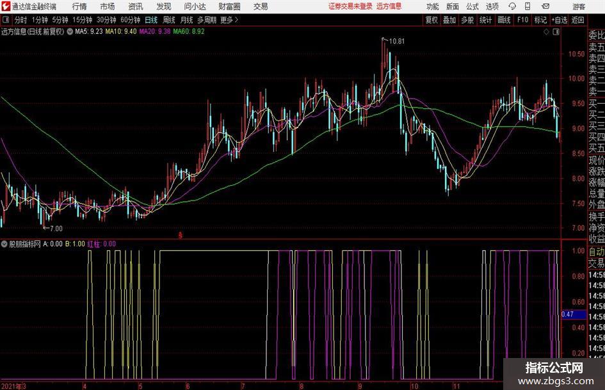Click the 红柱: 0.00 indicator value
This screenshot has width=605, height=390.
102,244
